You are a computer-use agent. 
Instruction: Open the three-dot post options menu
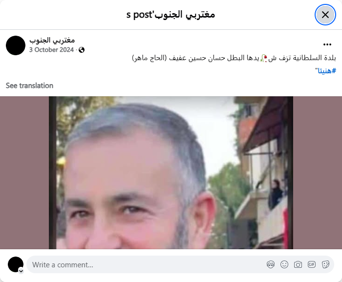(x=327, y=44)
